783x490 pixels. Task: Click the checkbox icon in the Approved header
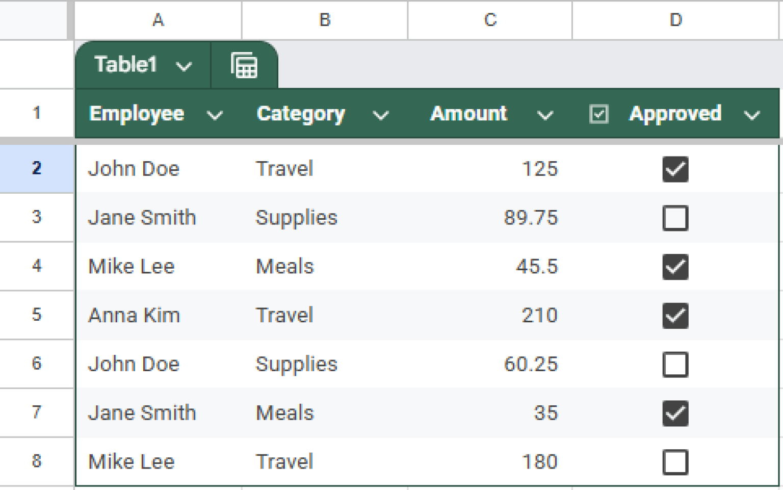point(599,114)
